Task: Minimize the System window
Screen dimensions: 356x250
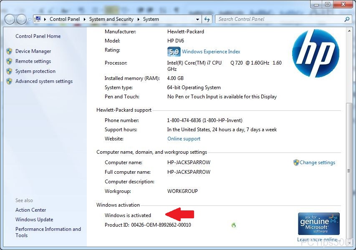Action: pyautogui.click(x=316, y=4)
